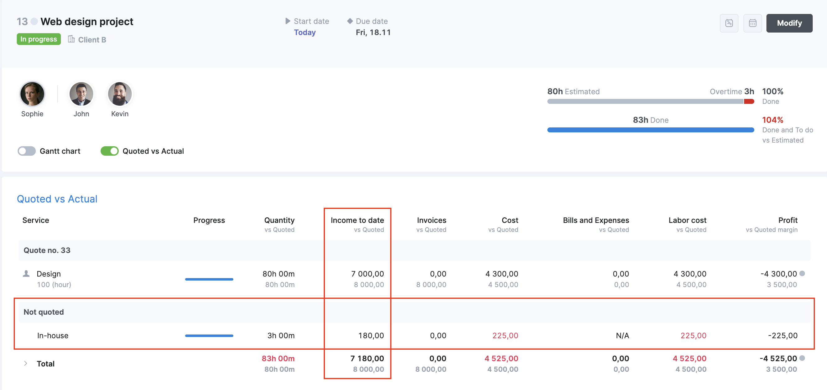
Task: Click the grey info dot beside -4 525,00 profit
Action: tap(802, 358)
